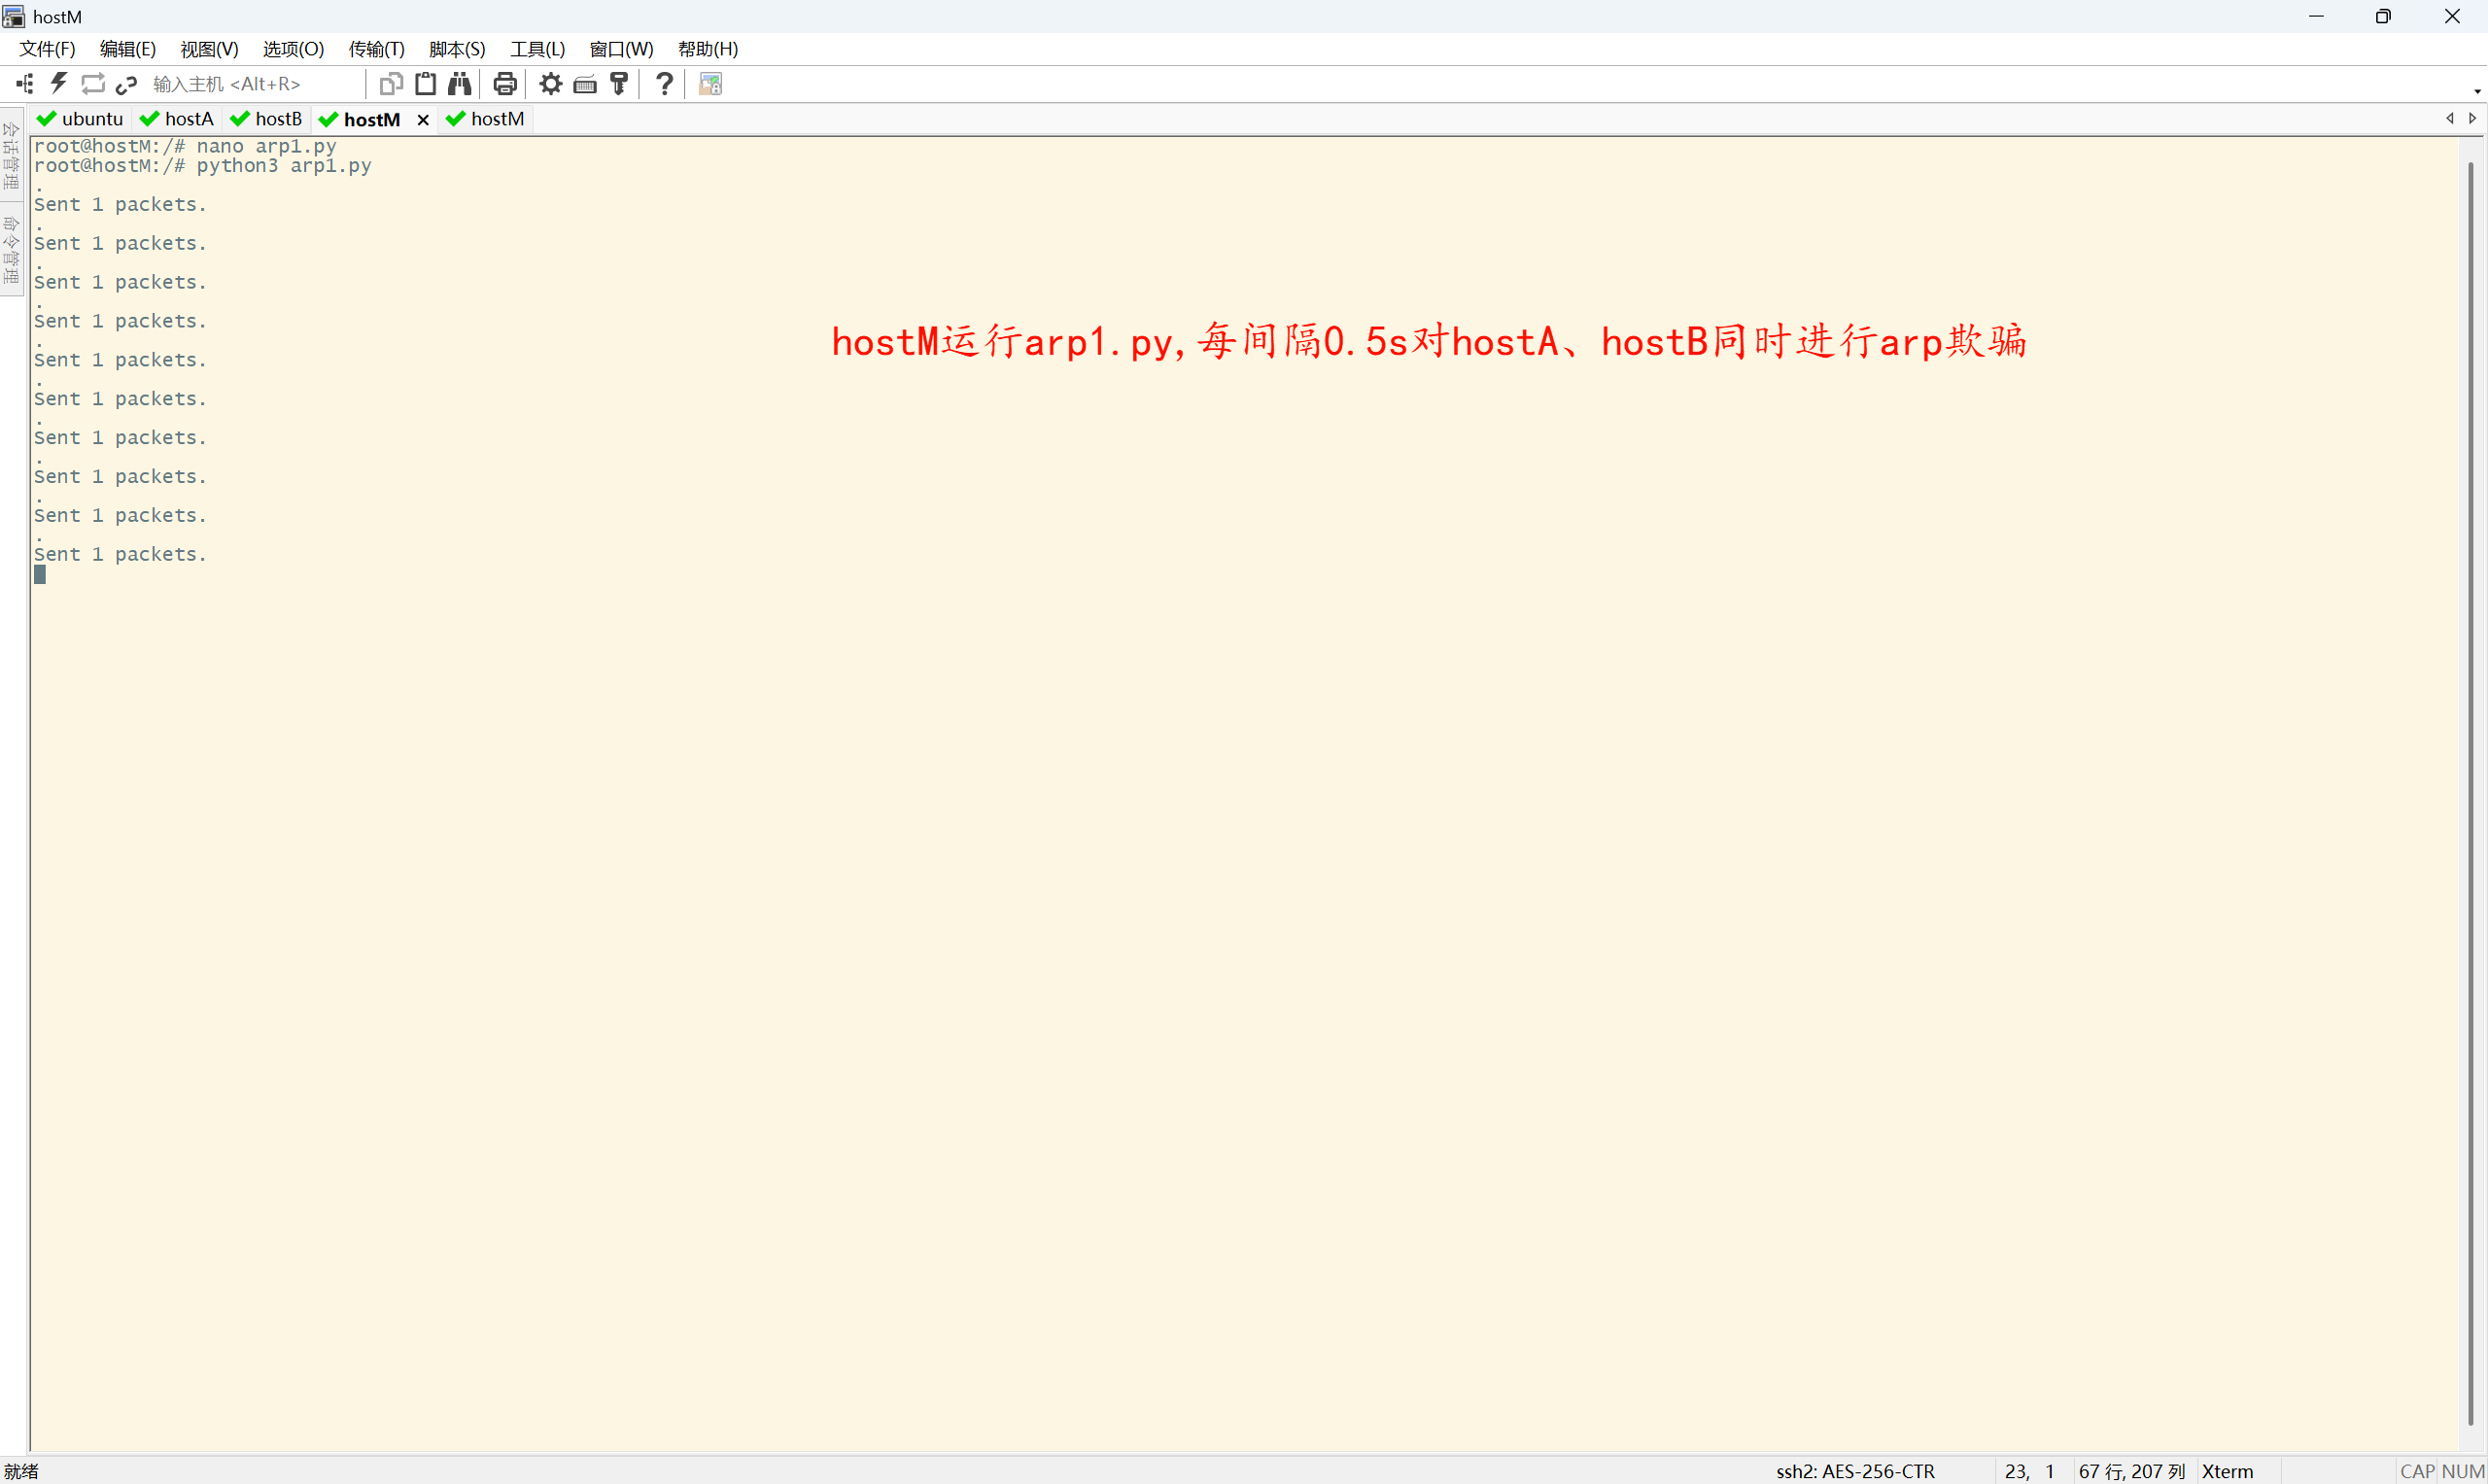2488x1484 pixels.
Task: Open the 传输(T) menu
Action: click(x=376, y=49)
